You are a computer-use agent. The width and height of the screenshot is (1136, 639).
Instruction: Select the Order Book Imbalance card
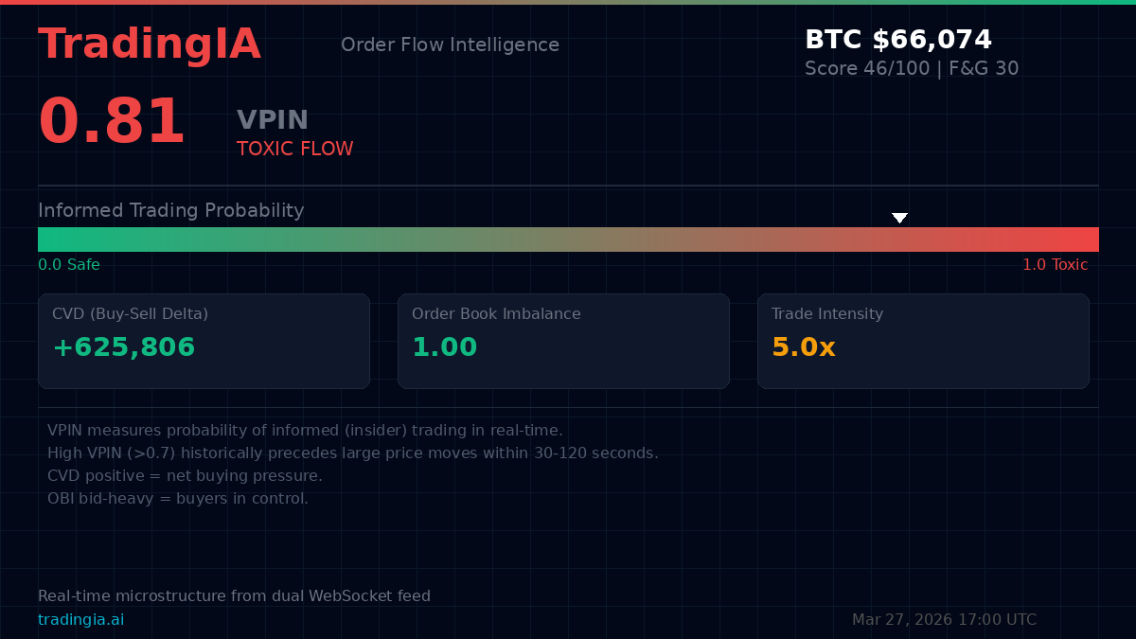[563, 341]
